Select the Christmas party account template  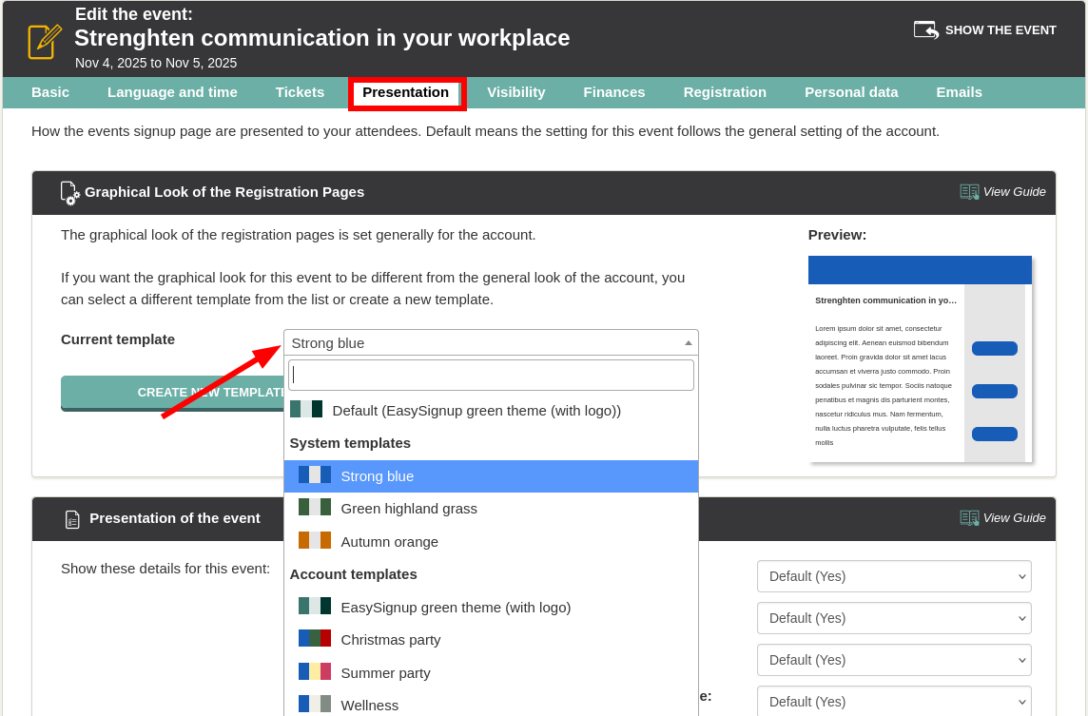coord(390,640)
